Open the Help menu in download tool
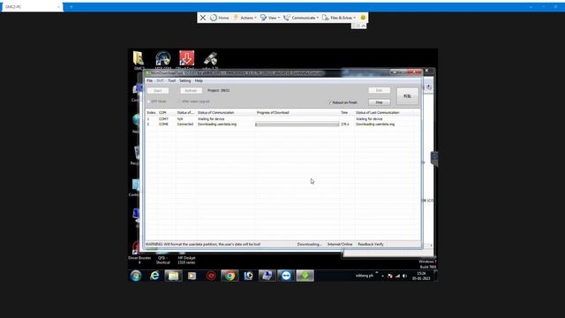This screenshot has width=565, height=318. 199,80
